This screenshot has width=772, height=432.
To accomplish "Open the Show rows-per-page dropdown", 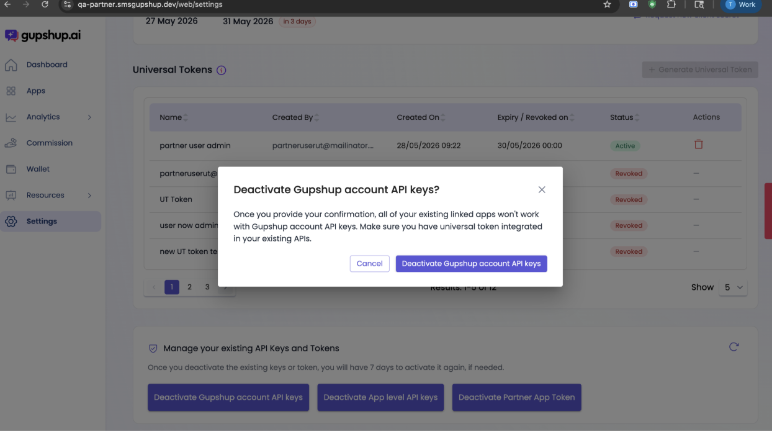I will [x=733, y=287].
